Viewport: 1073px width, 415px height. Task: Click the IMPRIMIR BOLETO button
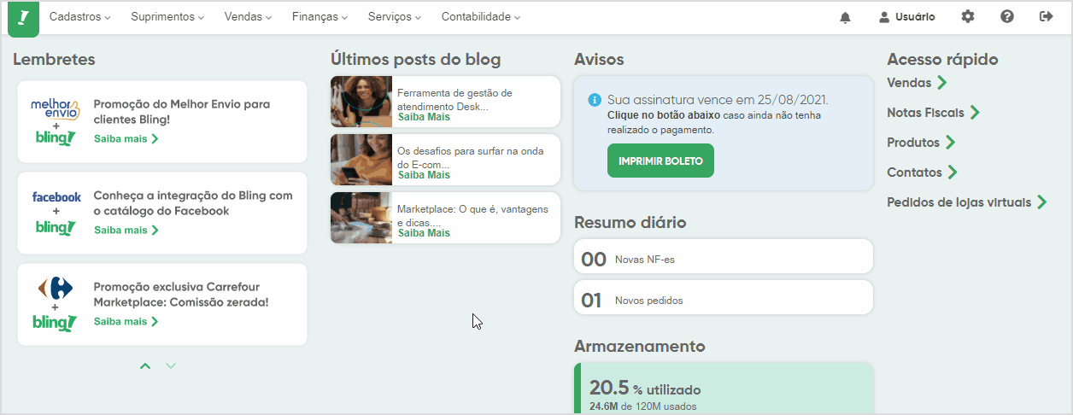click(x=660, y=161)
